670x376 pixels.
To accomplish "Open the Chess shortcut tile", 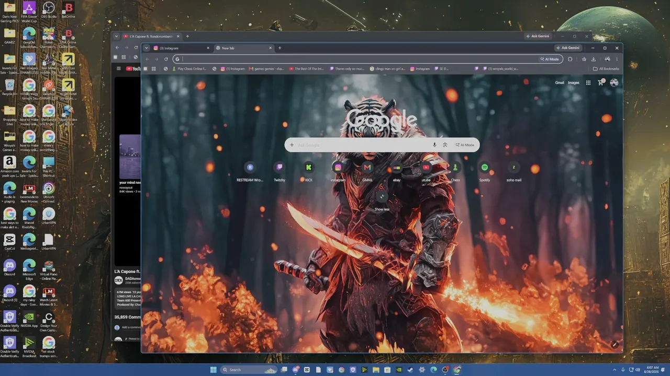I will 455,172.
